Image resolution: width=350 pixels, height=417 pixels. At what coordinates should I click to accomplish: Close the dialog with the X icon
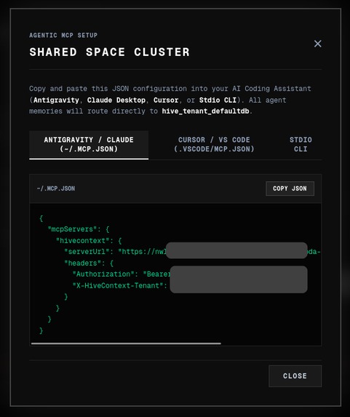click(x=317, y=44)
